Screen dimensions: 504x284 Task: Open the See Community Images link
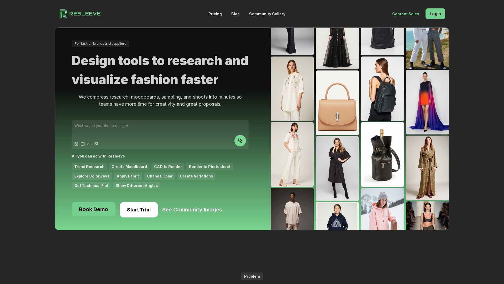[x=192, y=210]
